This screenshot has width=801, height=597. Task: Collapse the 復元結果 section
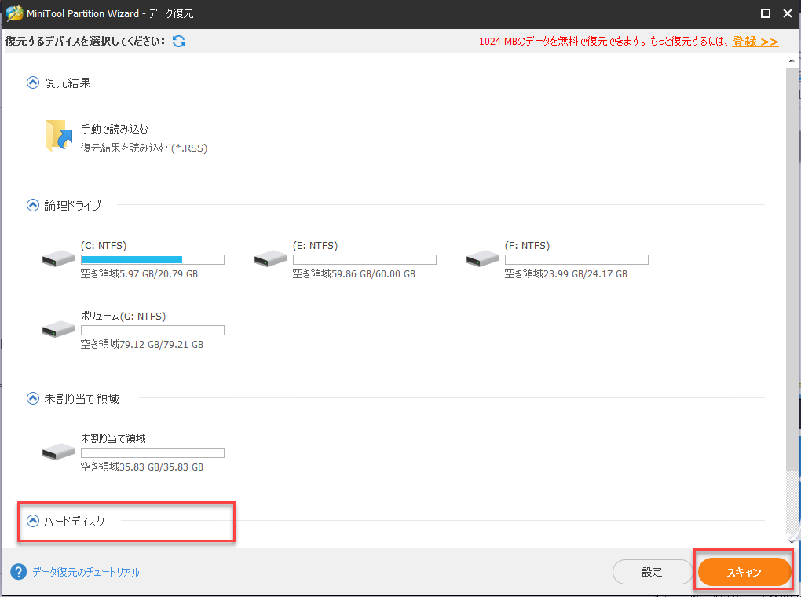(x=32, y=82)
